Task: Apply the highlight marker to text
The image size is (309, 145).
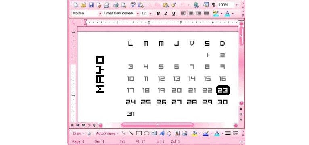Action: (x=216, y=13)
